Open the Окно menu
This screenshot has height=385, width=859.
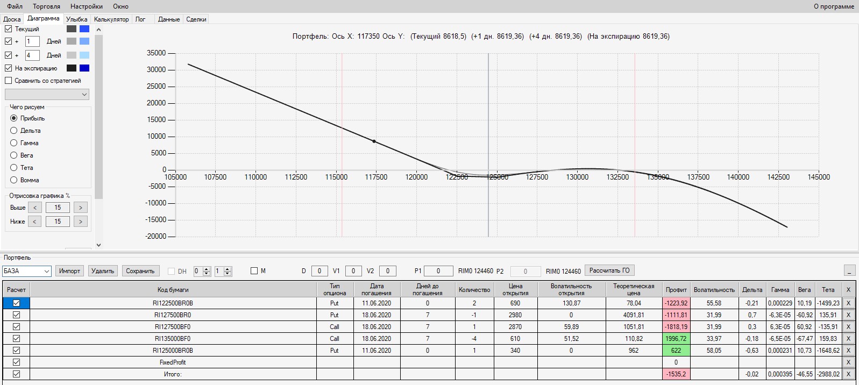(x=120, y=6)
